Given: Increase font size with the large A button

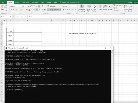Looking at the screenshot, I should [x=28, y=6].
